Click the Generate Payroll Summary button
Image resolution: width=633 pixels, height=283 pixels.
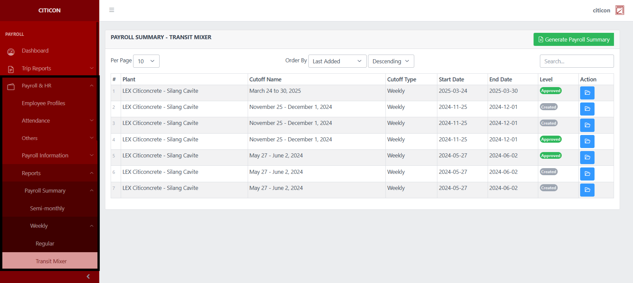[x=573, y=40]
